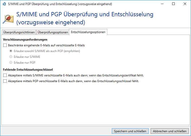Click the title bar text of the window
This screenshot has height=136, width=191.
60,4
